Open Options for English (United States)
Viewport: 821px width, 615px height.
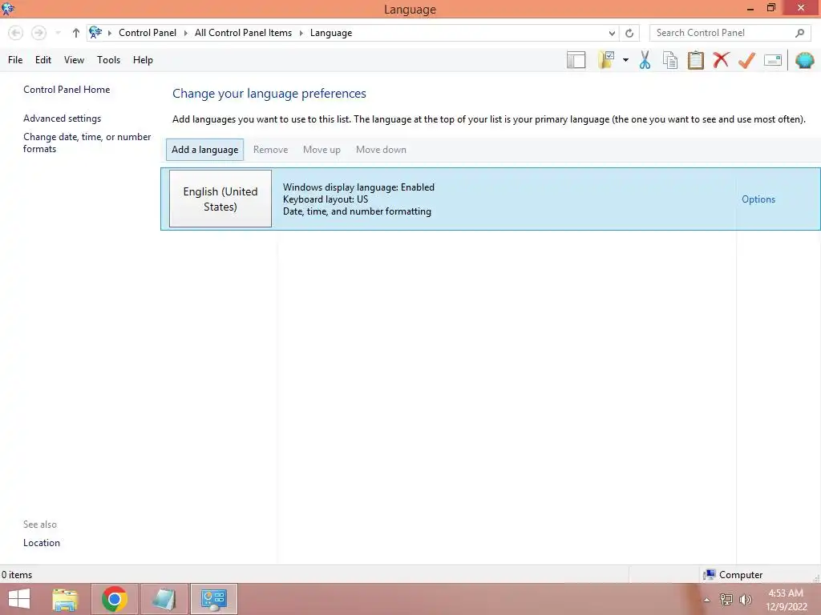point(758,199)
